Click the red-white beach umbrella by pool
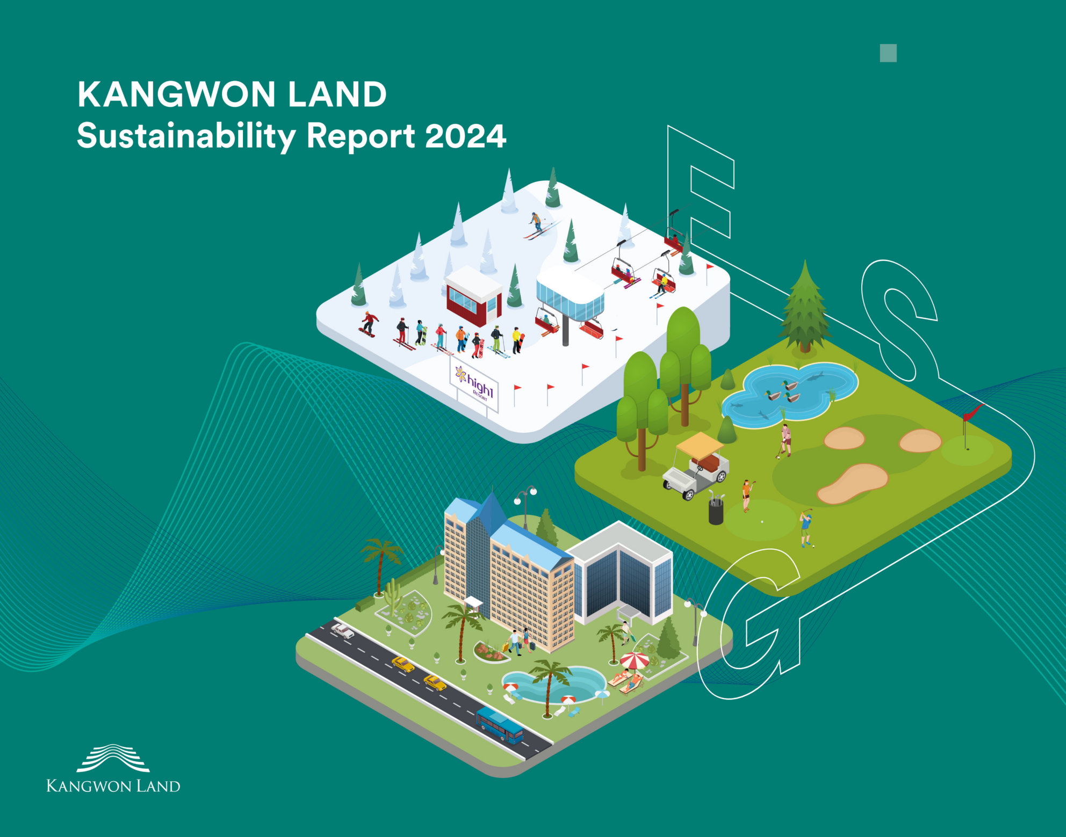The width and height of the screenshot is (1066, 837). [635, 660]
